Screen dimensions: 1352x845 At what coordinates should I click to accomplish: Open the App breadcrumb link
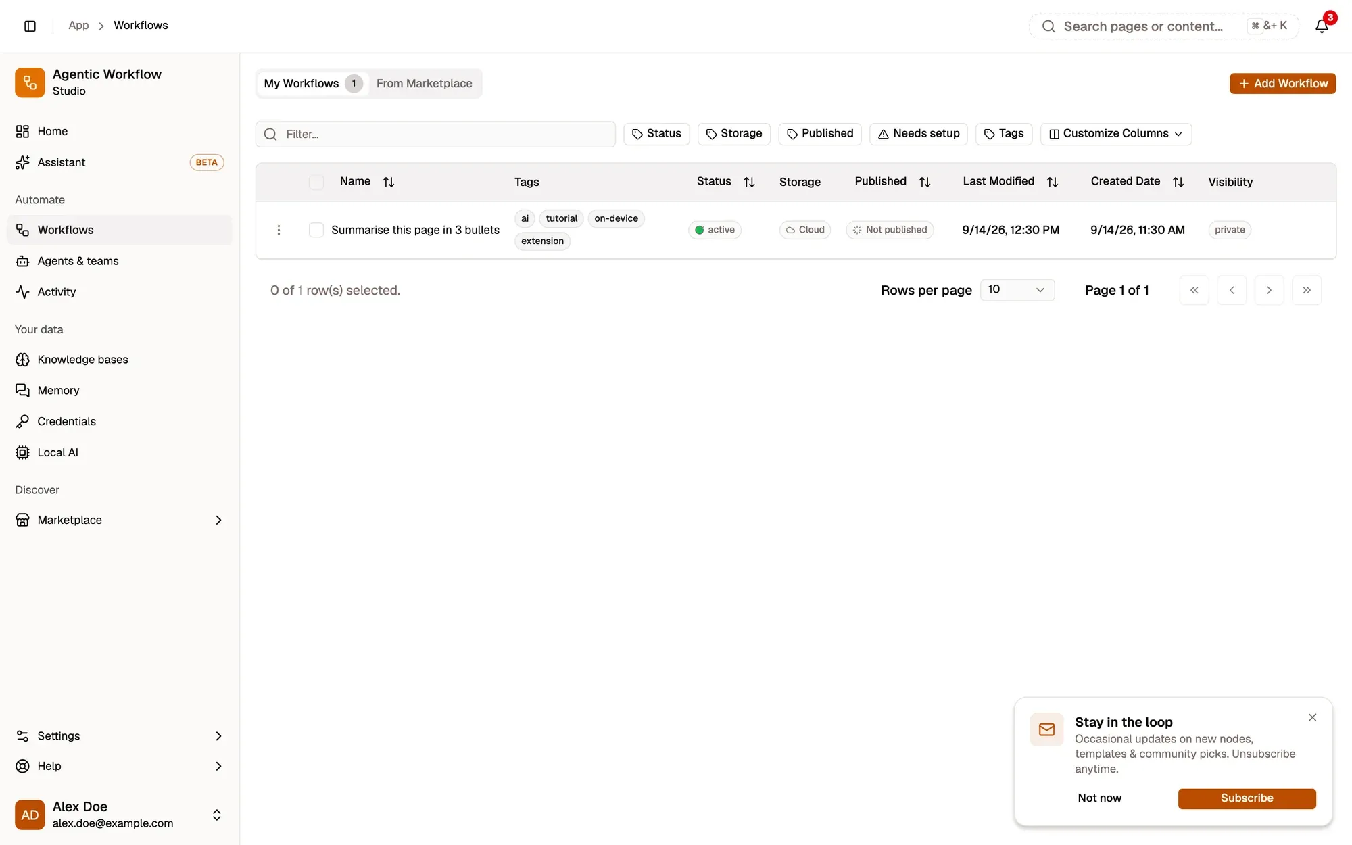[78, 25]
